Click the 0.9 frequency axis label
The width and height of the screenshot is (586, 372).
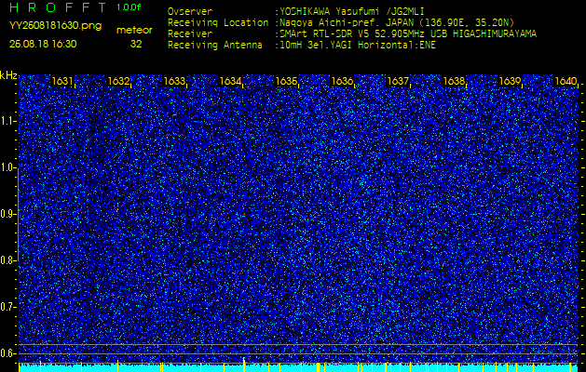click(8, 214)
